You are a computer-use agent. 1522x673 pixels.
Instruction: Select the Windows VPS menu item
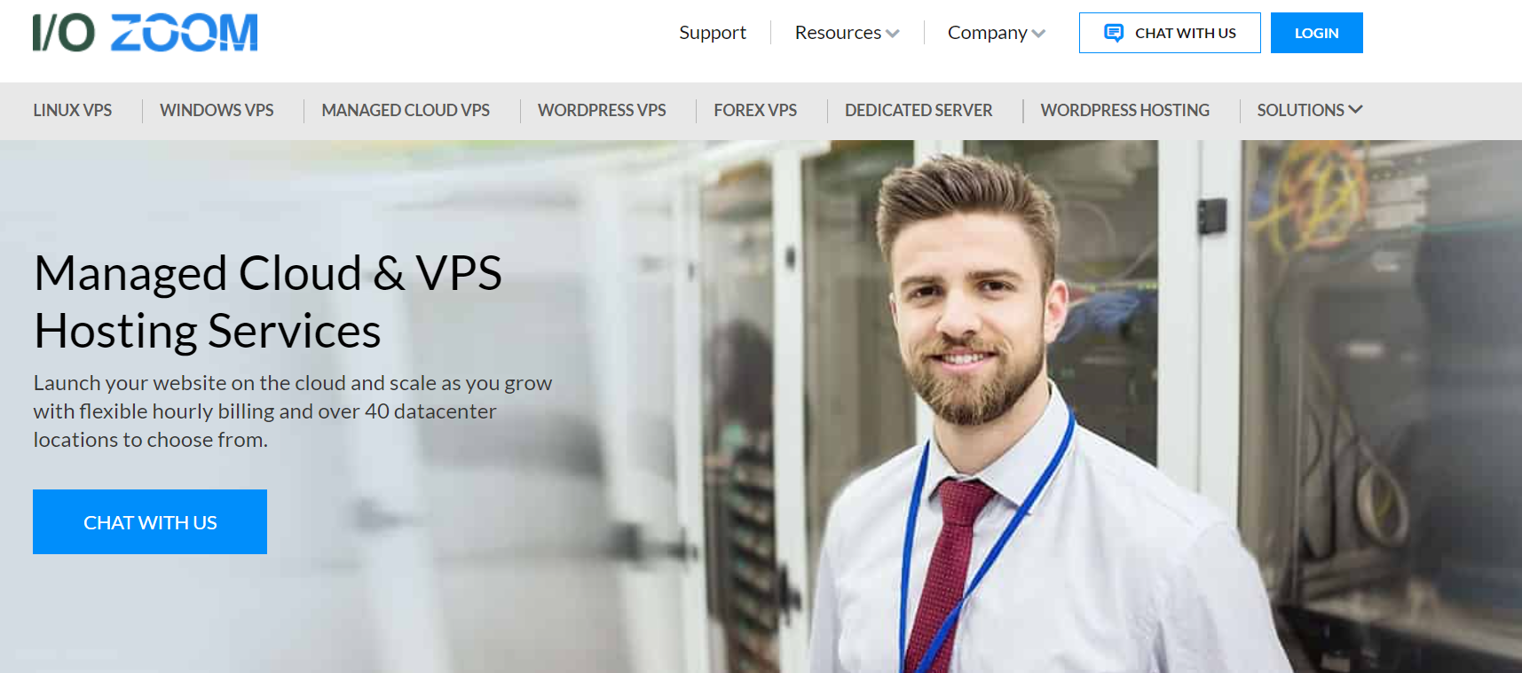tap(217, 110)
